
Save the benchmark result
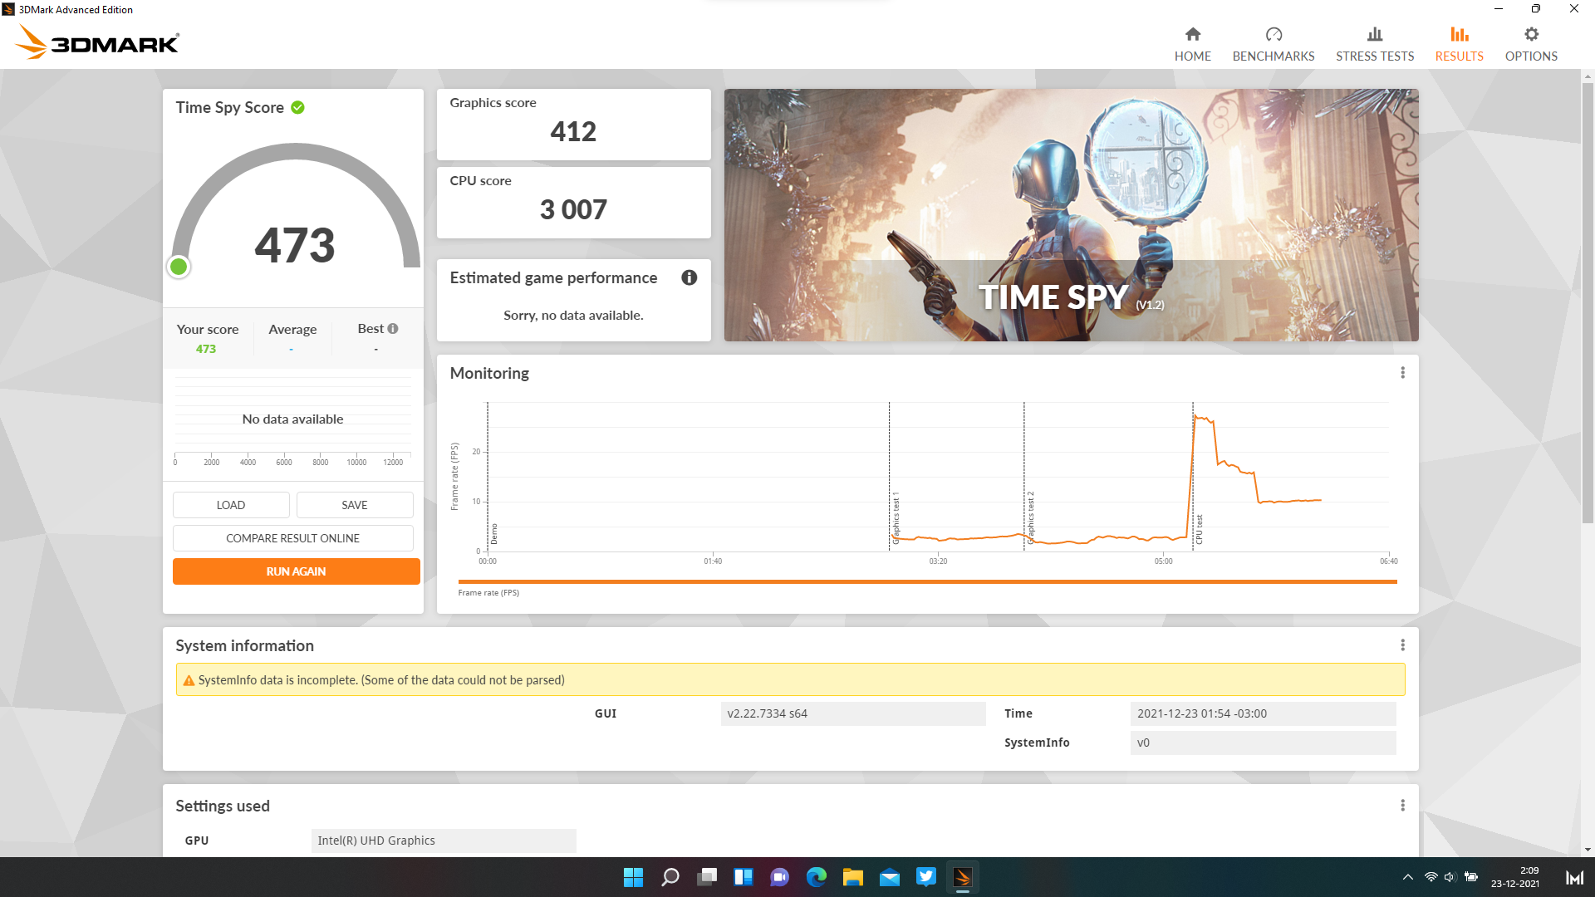tap(354, 505)
